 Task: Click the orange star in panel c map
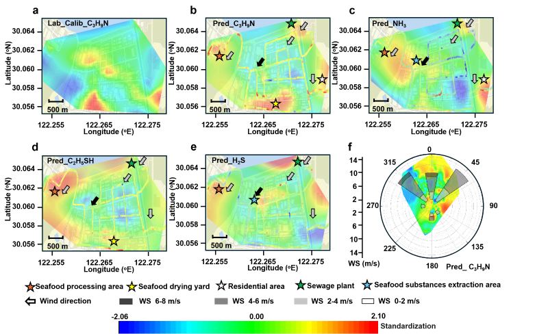(384, 53)
